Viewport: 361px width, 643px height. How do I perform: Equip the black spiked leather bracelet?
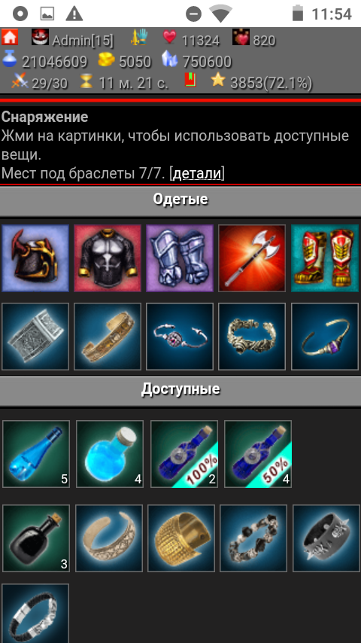[326, 538]
